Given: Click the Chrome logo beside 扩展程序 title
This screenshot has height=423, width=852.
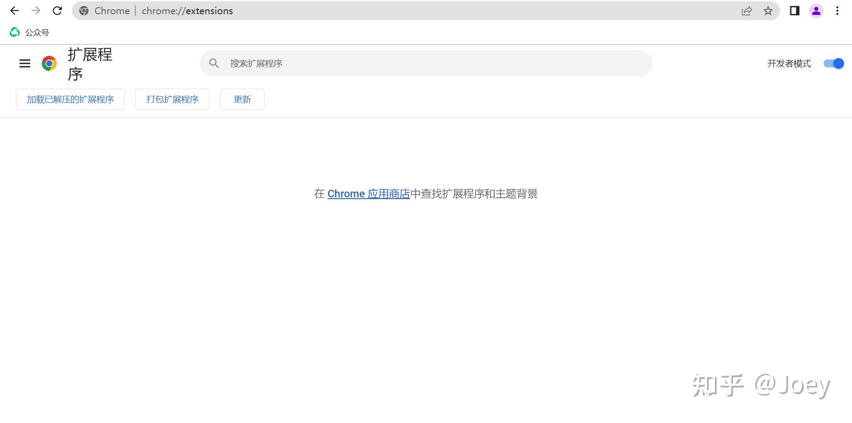Looking at the screenshot, I should (48, 63).
